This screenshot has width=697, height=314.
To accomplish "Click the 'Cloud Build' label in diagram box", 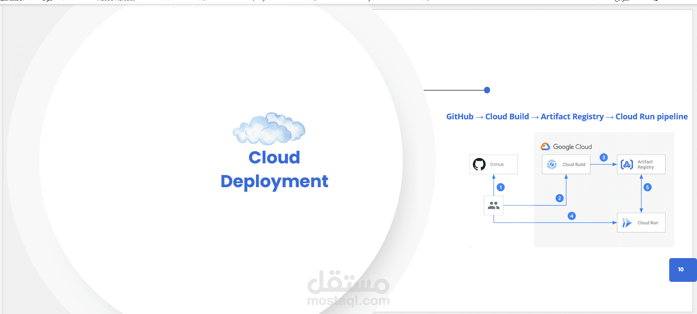I will [573, 165].
